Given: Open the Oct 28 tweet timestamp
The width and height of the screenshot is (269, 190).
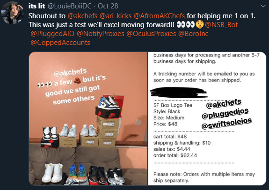Looking at the screenshot, I should (108, 6).
